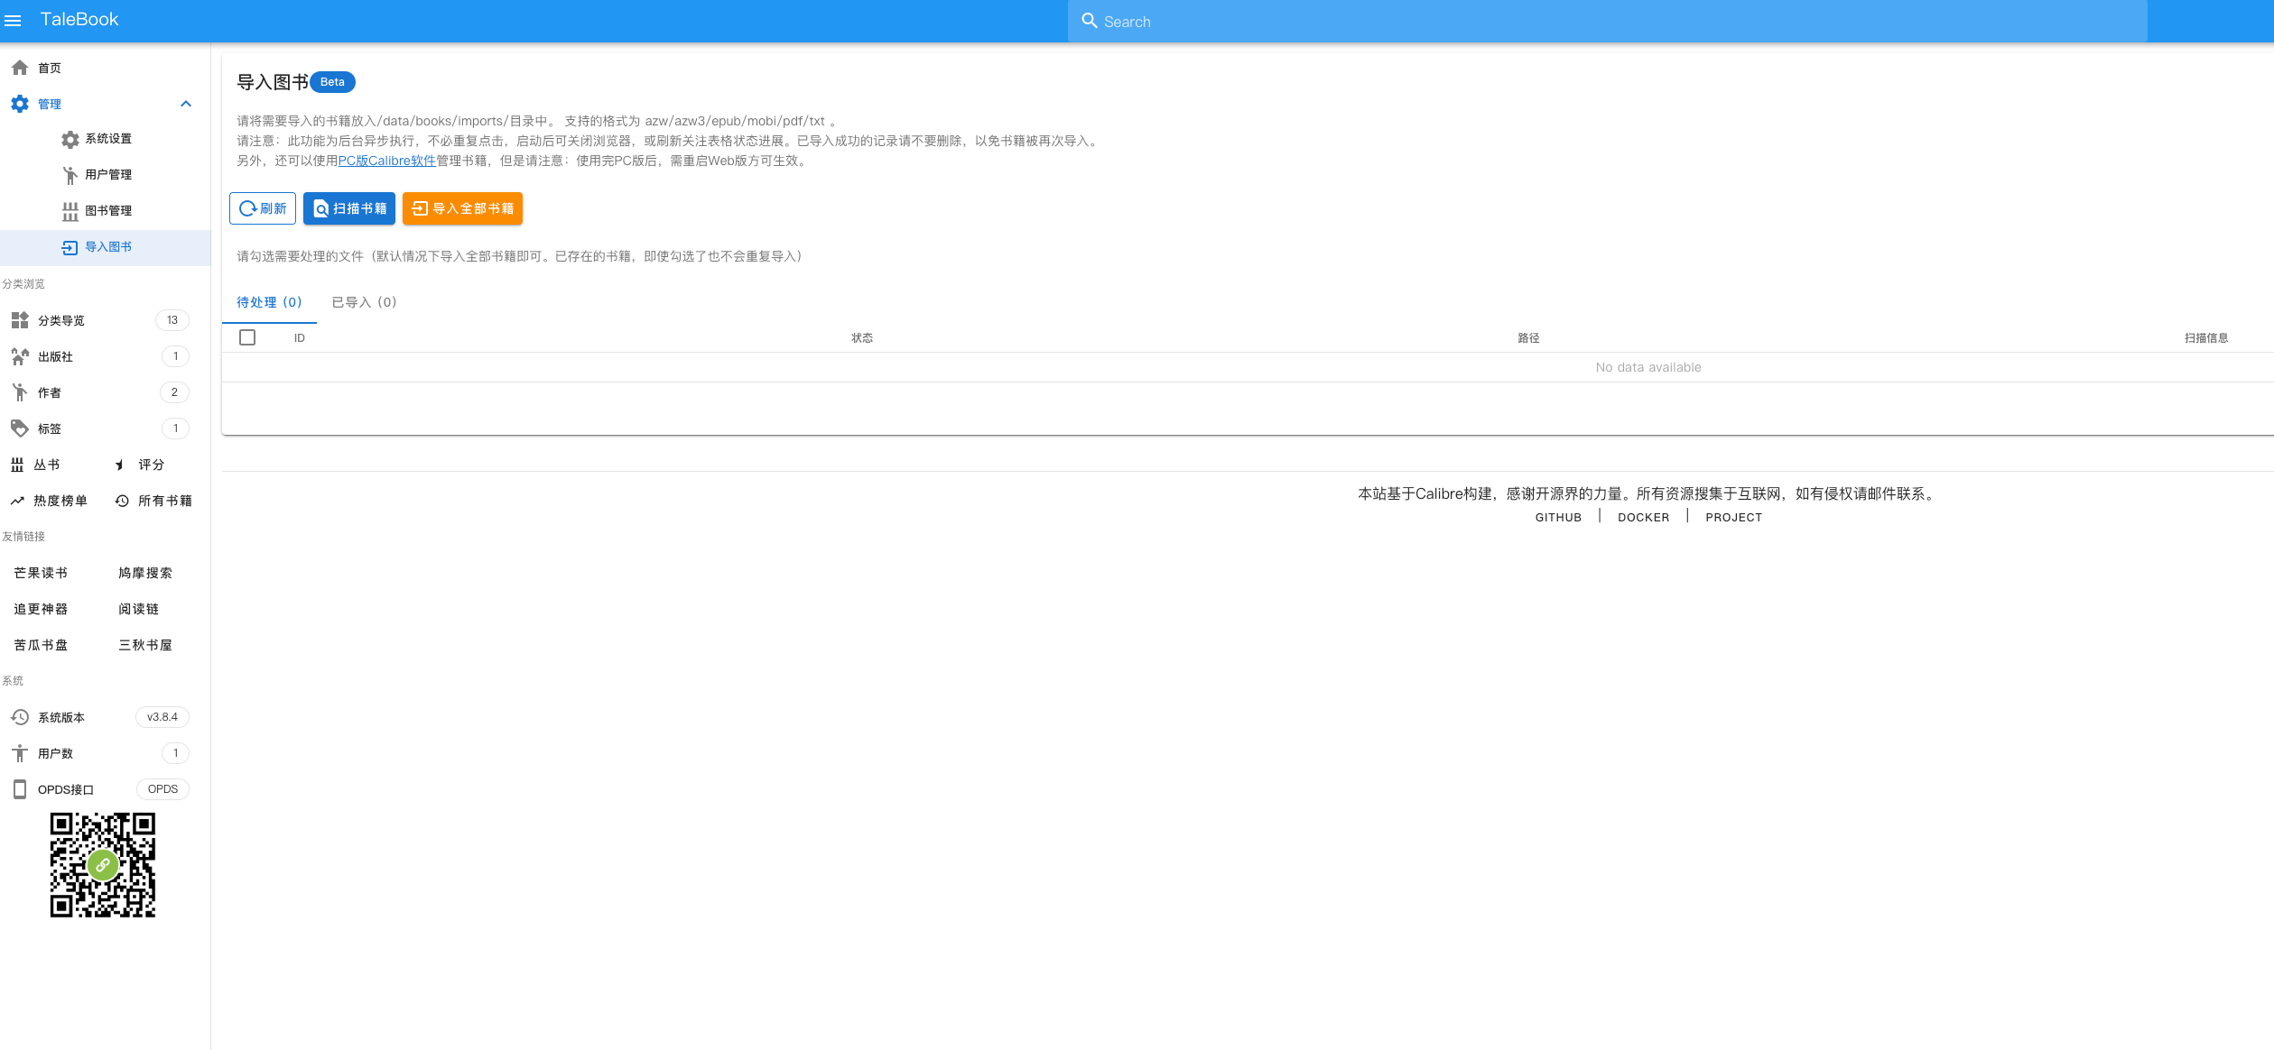
Task: Click the QR code image
Action: [103, 865]
